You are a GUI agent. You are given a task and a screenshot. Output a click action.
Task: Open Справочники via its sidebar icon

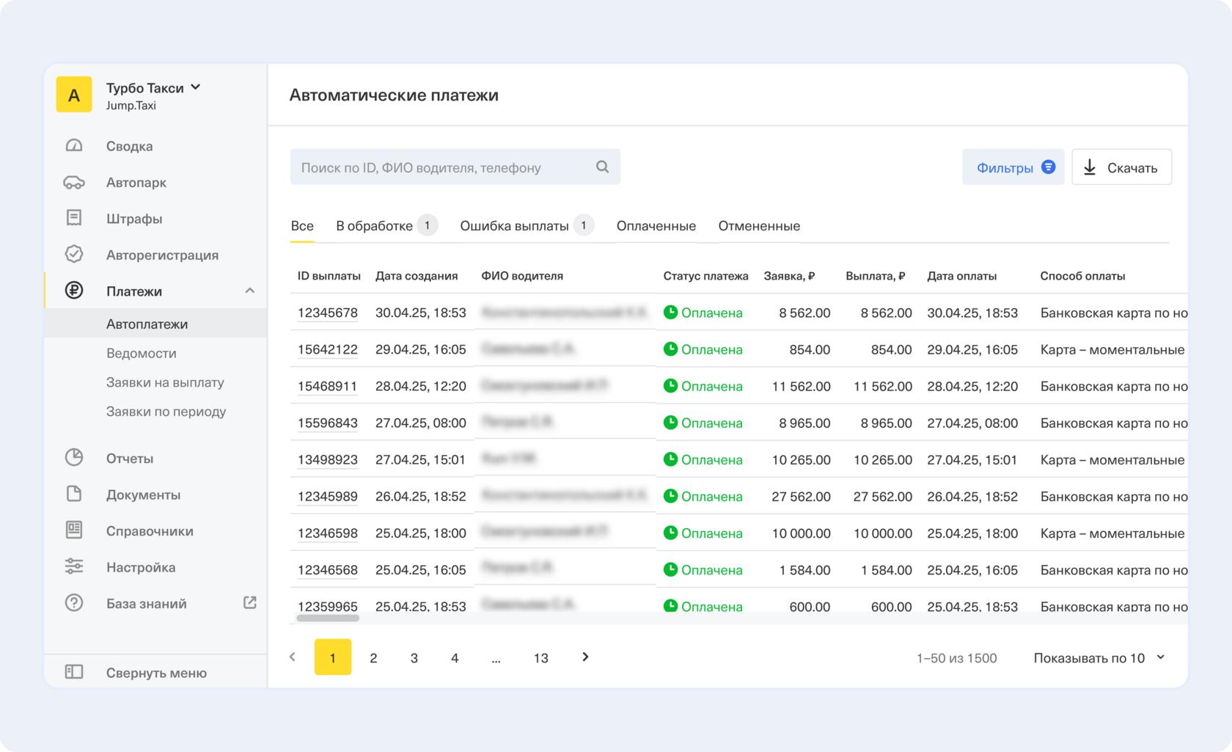pos(74,530)
